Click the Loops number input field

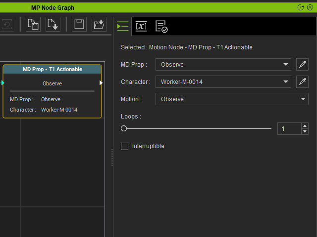point(289,128)
